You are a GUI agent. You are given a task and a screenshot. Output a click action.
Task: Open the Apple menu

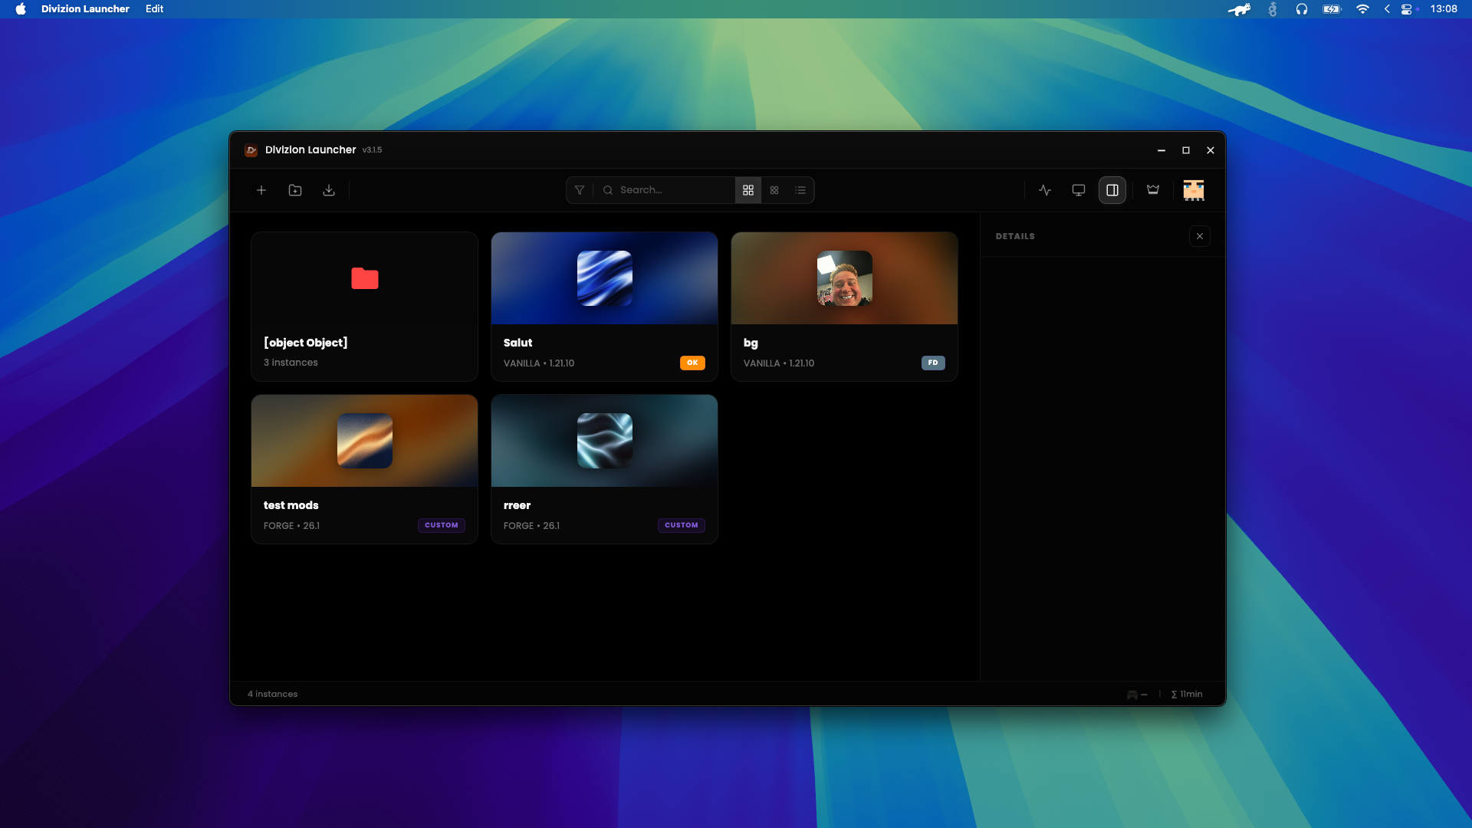point(21,9)
